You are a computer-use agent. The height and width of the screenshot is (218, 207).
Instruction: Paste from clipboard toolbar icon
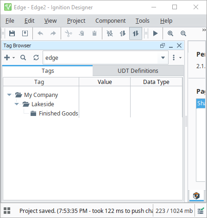pos(94,33)
